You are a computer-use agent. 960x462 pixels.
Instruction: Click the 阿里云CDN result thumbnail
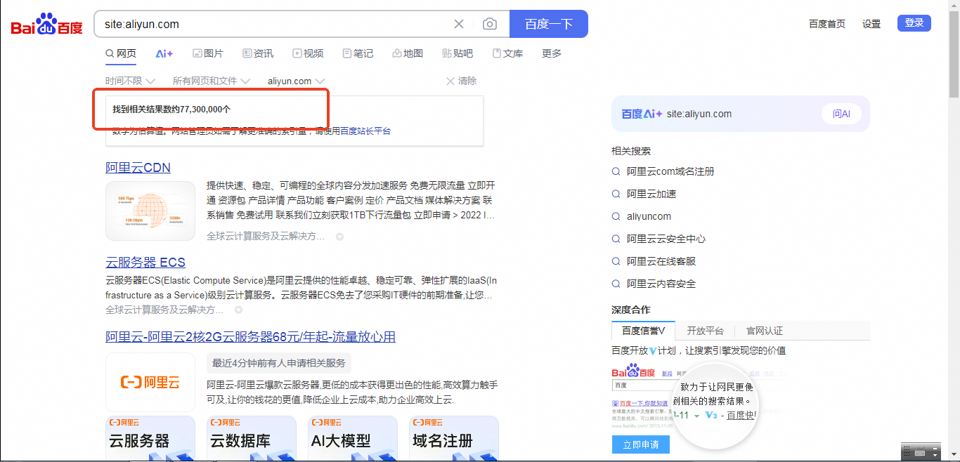[150, 211]
